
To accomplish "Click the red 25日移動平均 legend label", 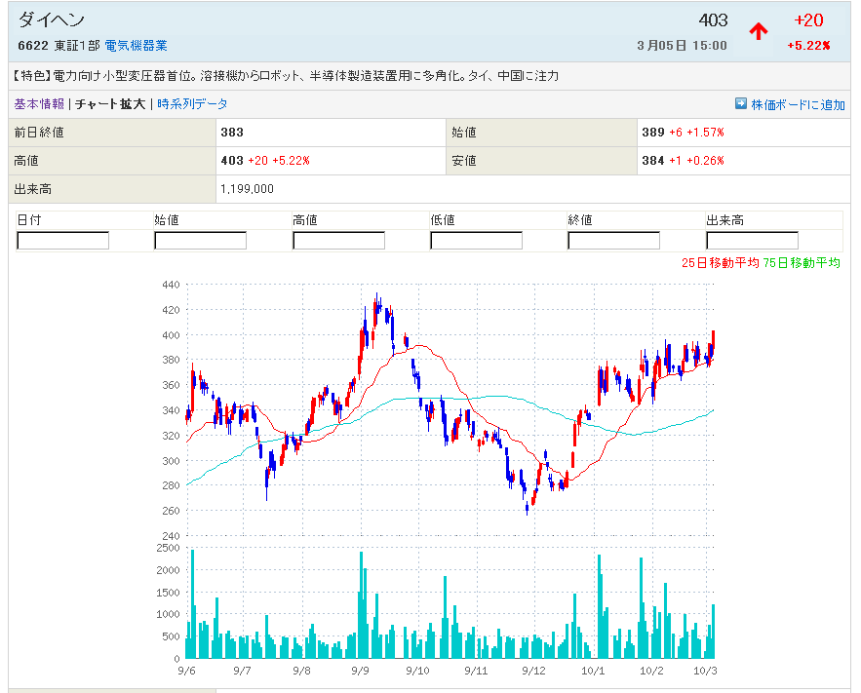I will [720, 263].
